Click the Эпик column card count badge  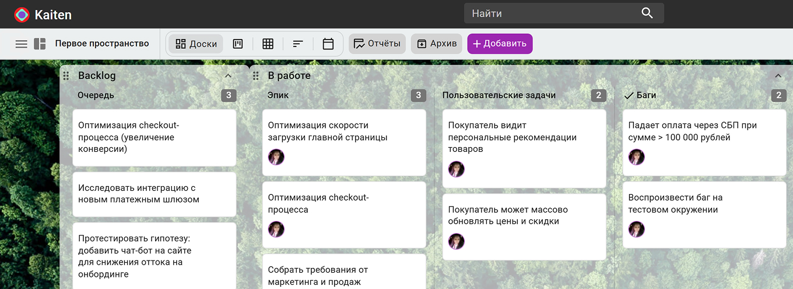click(x=418, y=95)
